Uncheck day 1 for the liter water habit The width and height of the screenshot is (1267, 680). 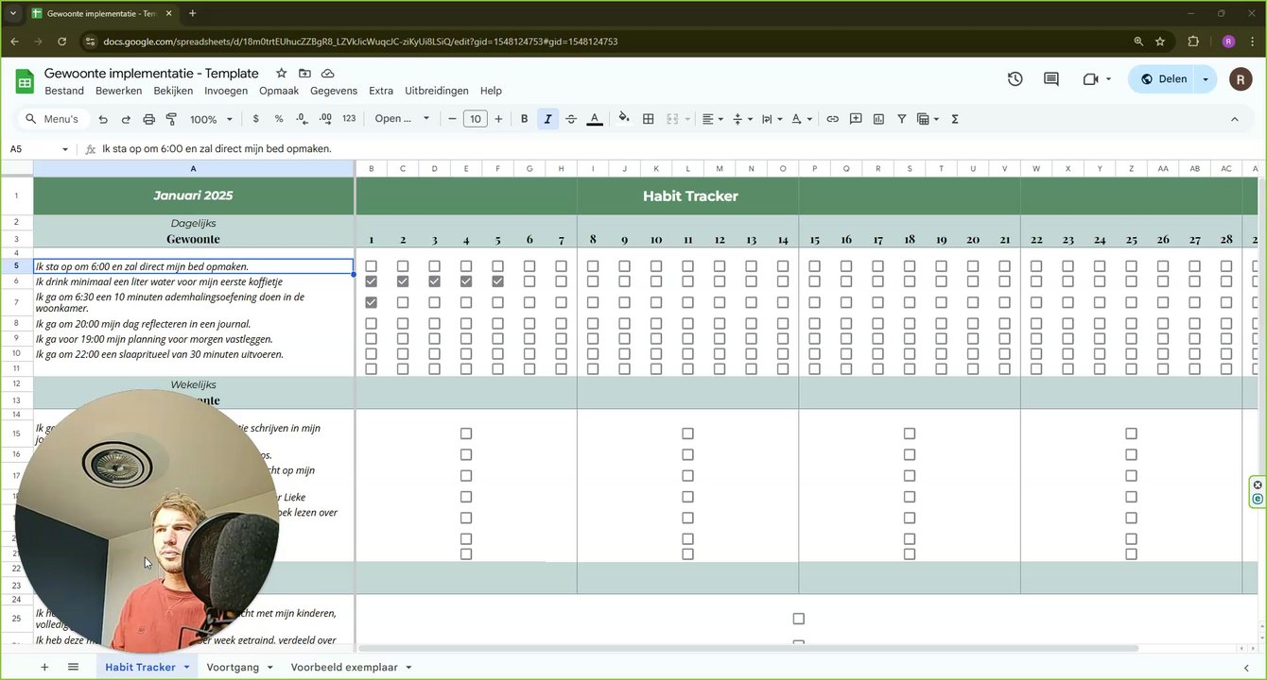pyautogui.click(x=372, y=281)
